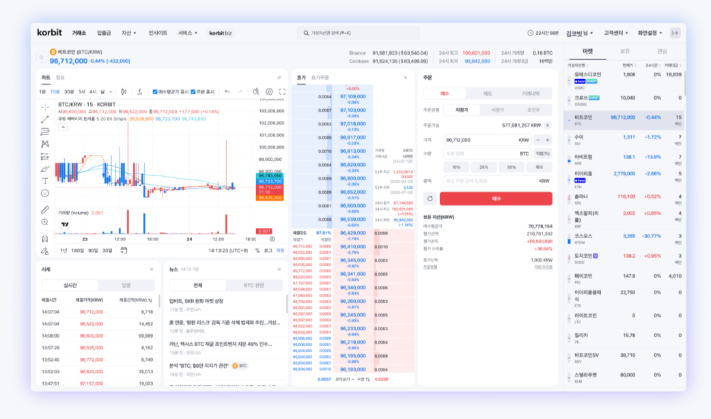Select the text annotation tool in chart
The image size is (711, 419).
45,181
